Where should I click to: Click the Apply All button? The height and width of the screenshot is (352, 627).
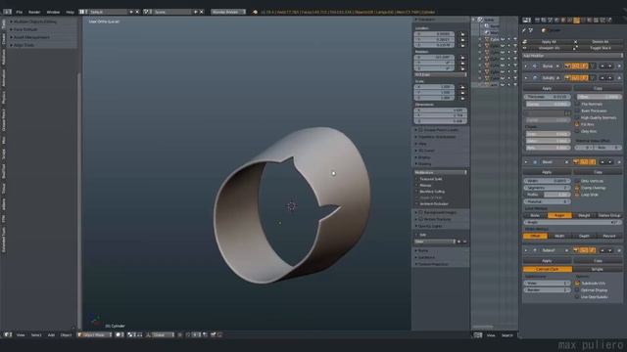point(549,41)
